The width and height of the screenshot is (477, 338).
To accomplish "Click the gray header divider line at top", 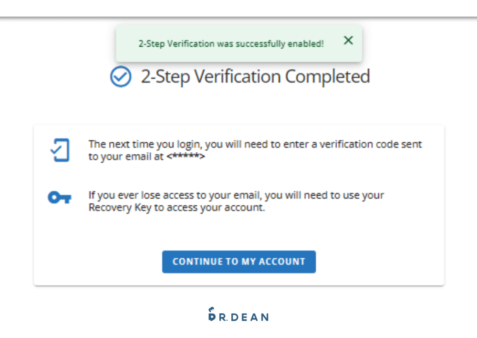I will (x=238, y=18).
